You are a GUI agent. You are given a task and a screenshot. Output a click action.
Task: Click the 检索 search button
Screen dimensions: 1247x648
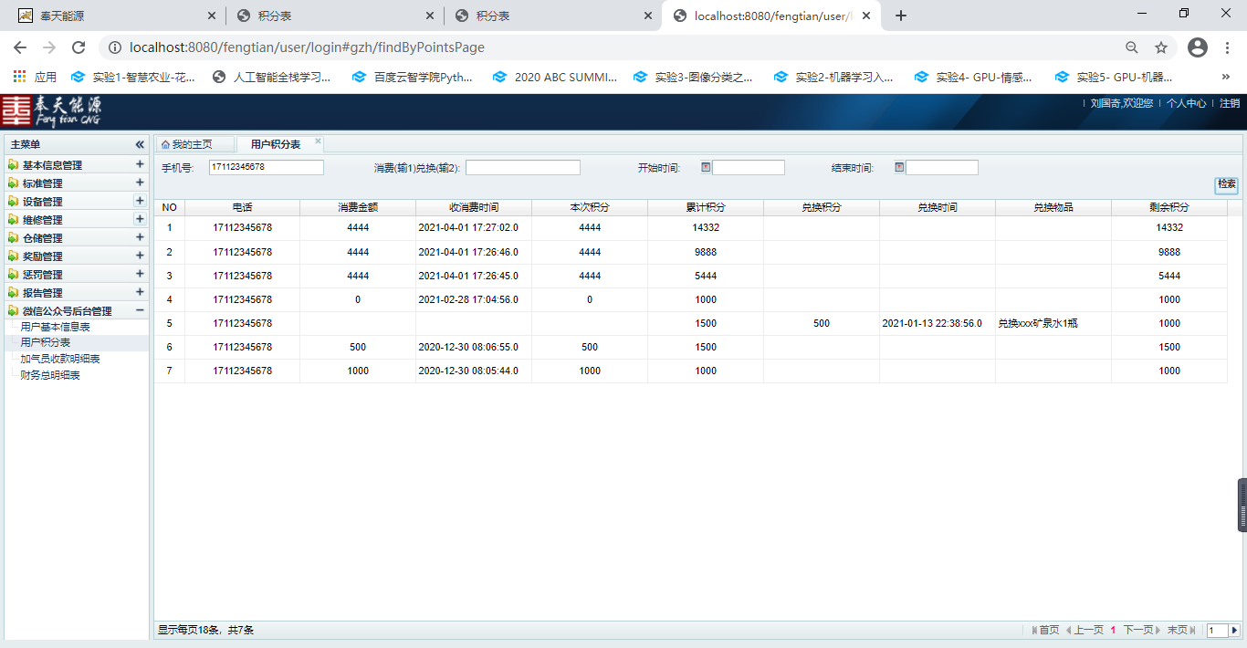coord(1227,184)
